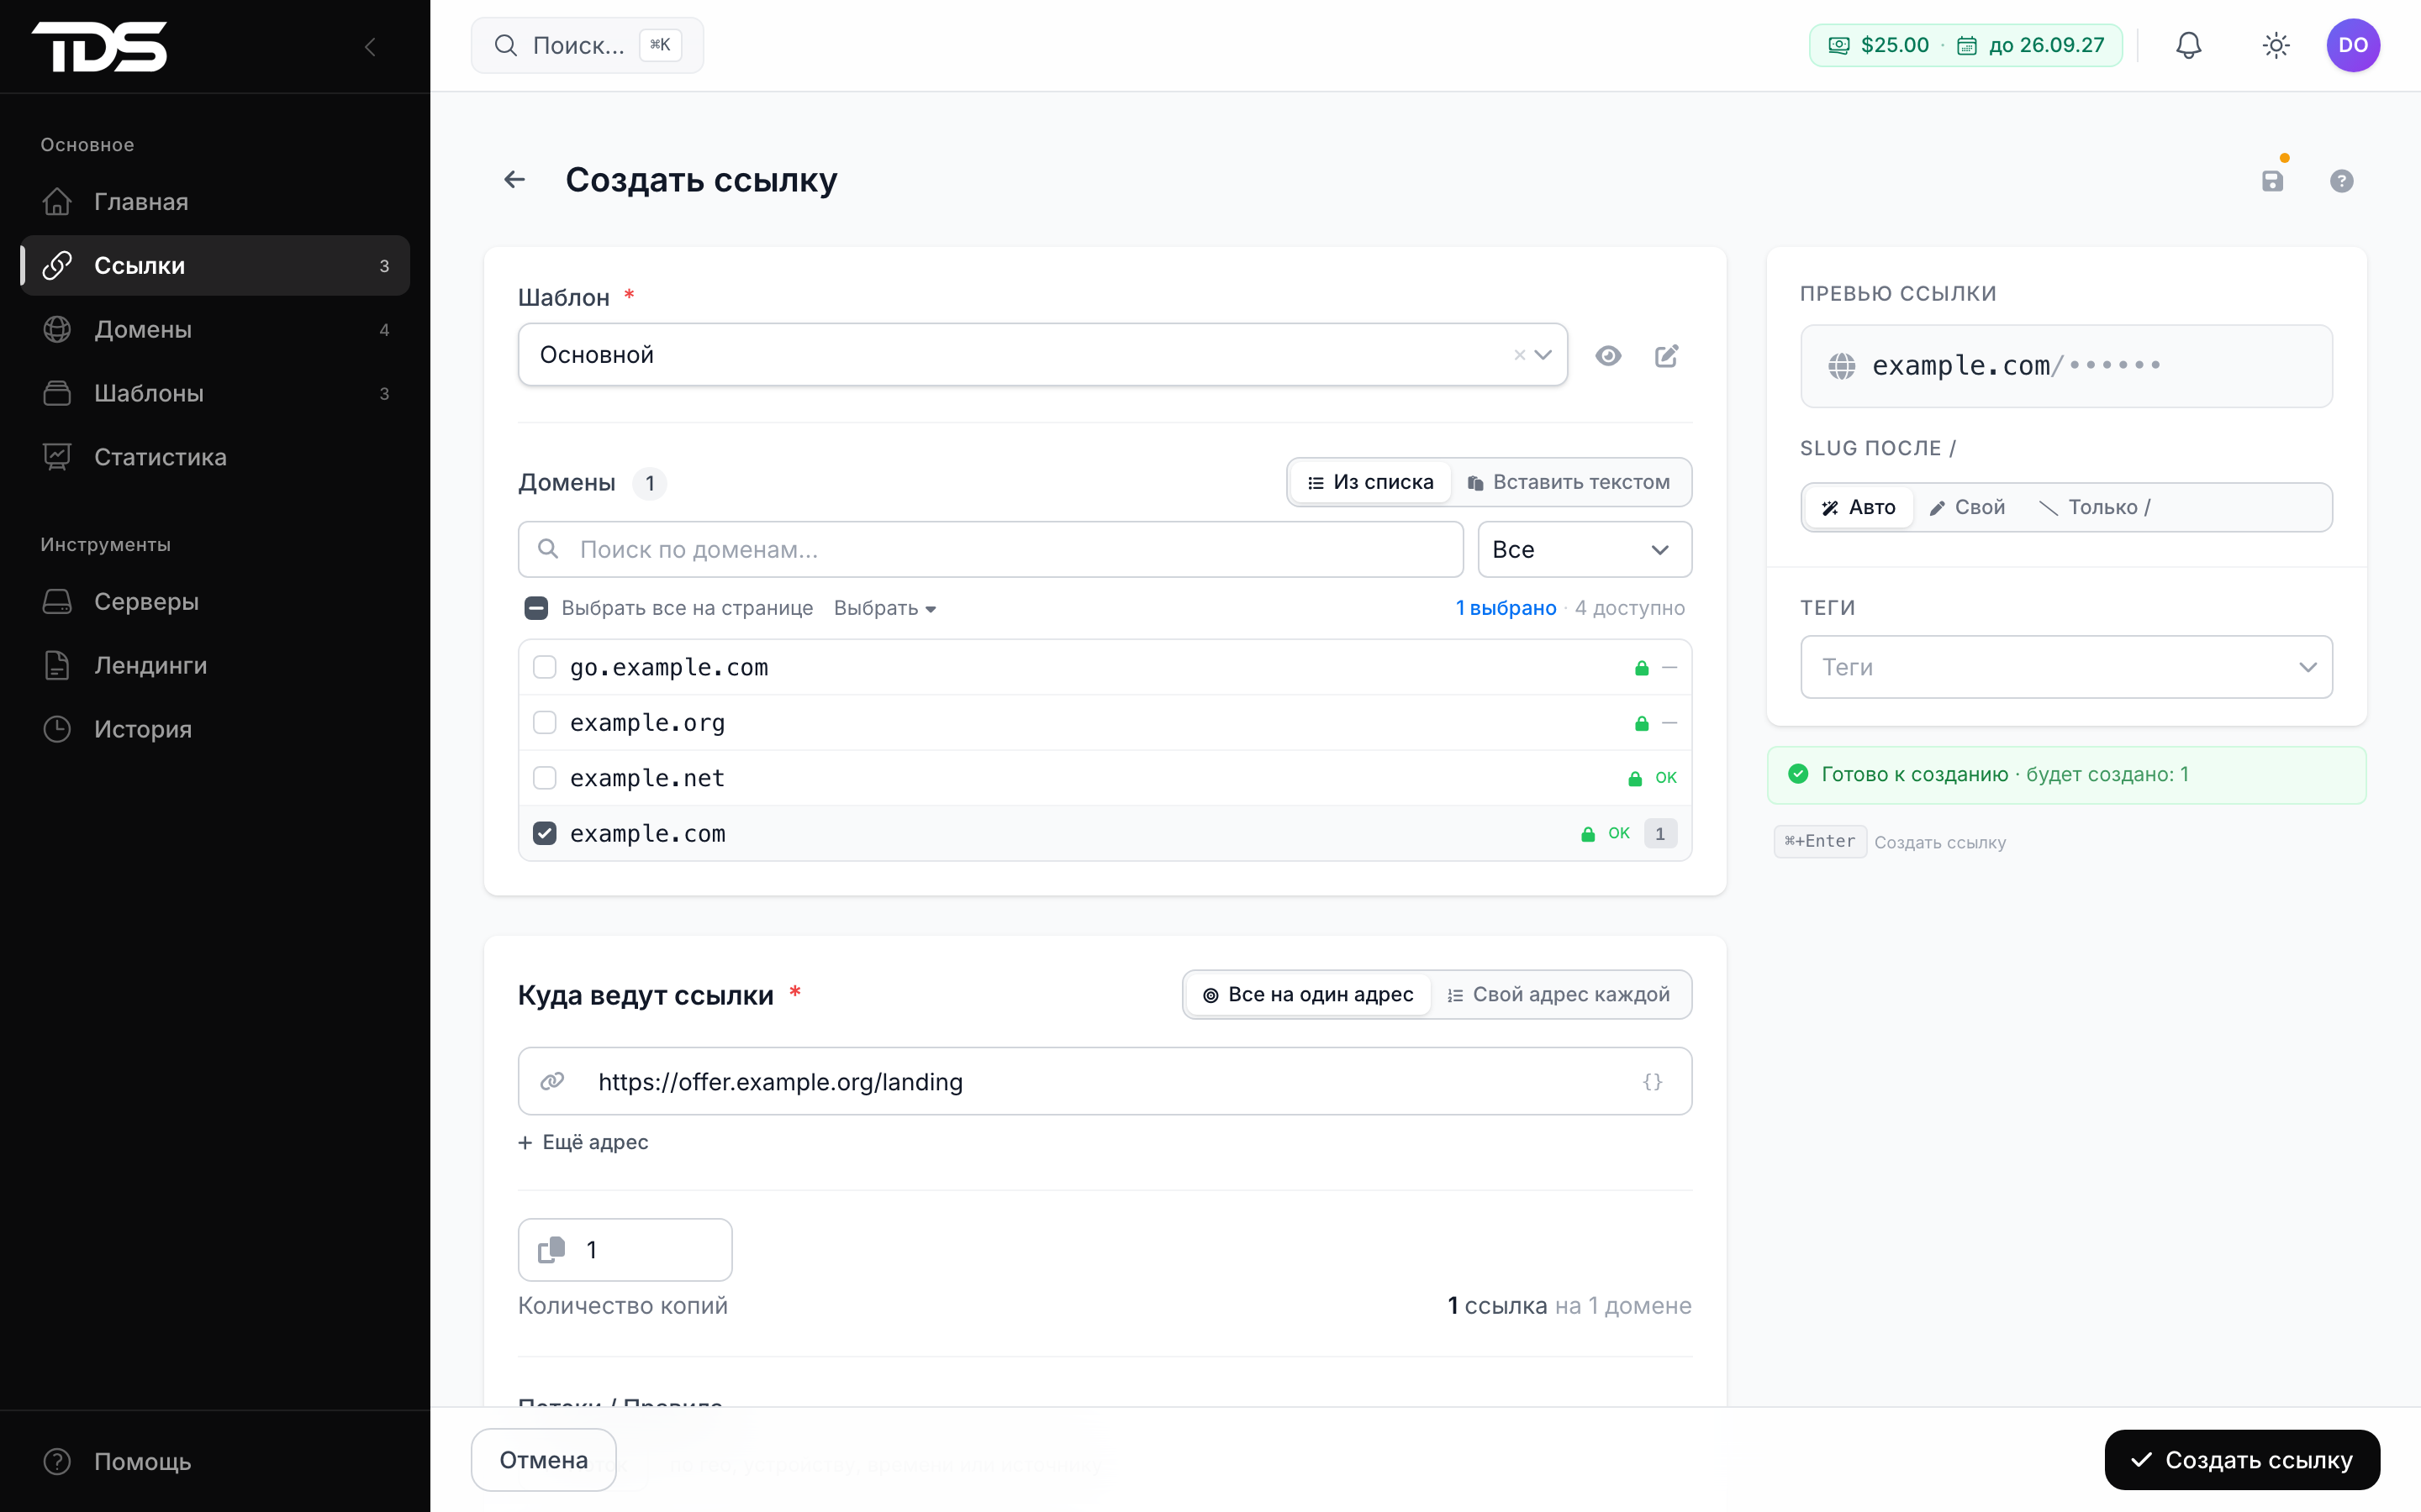Click Отмена button

point(543,1460)
